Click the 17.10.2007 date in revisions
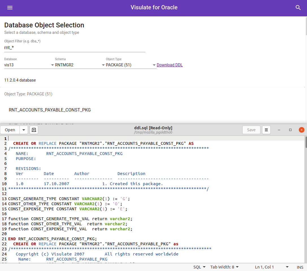 56,184
